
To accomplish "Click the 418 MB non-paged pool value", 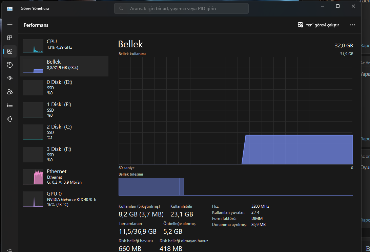I will (x=171, y=249).
